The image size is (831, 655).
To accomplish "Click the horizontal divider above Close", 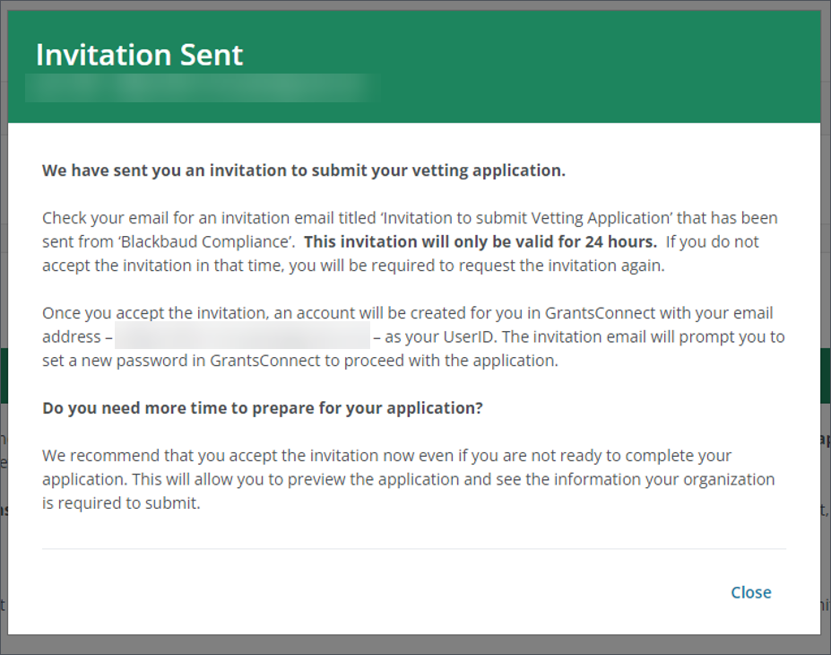I will pyautogui.click(x=413, y=548).
